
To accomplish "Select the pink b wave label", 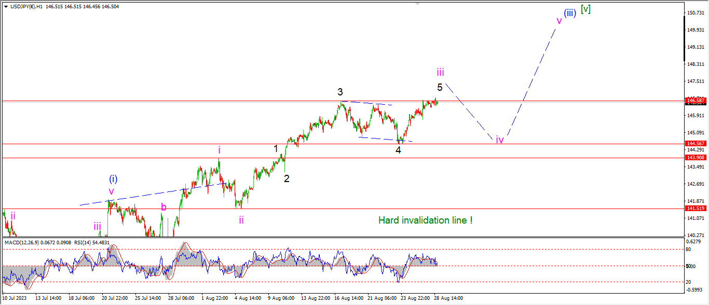I will point(163,207).
